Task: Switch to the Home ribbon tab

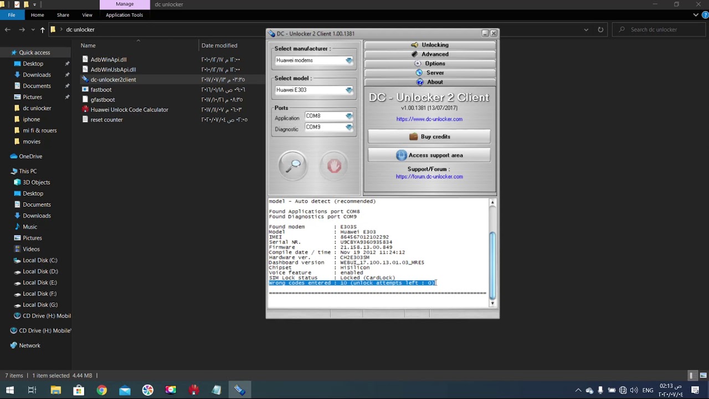Action: (x=37, y=15)
